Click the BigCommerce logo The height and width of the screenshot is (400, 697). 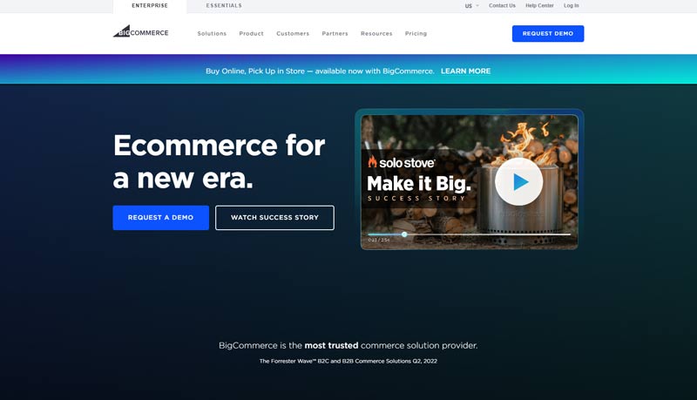[x=140, y=32]
